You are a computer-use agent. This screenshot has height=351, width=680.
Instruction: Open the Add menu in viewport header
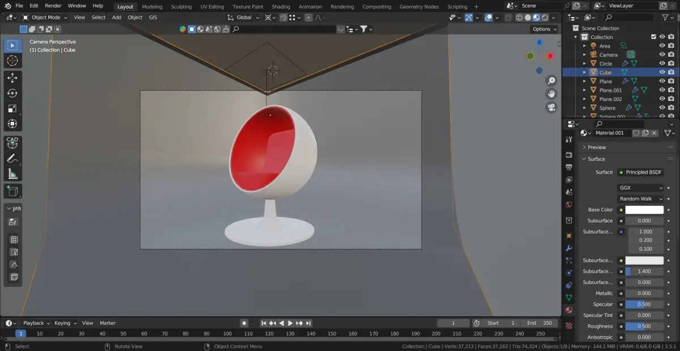(x=117, y=18)
